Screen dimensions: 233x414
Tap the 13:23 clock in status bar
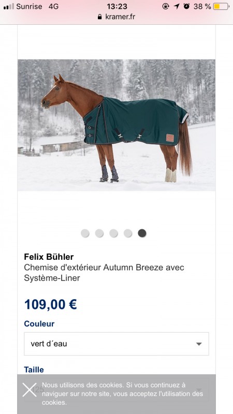pos(117,6)
